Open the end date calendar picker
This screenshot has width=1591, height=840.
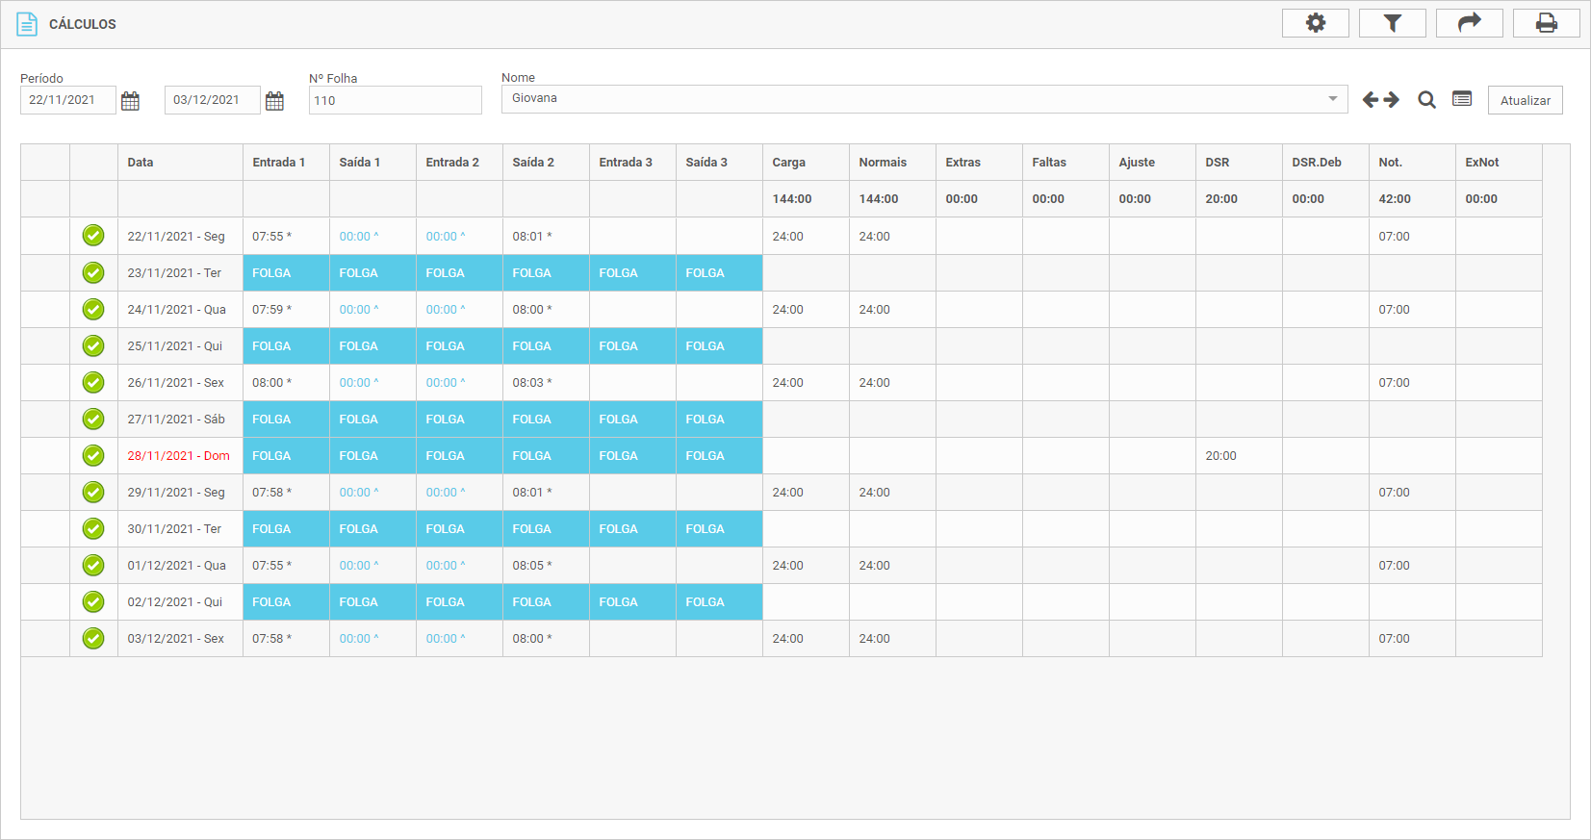pyautogui.click(x=275, y=101)
